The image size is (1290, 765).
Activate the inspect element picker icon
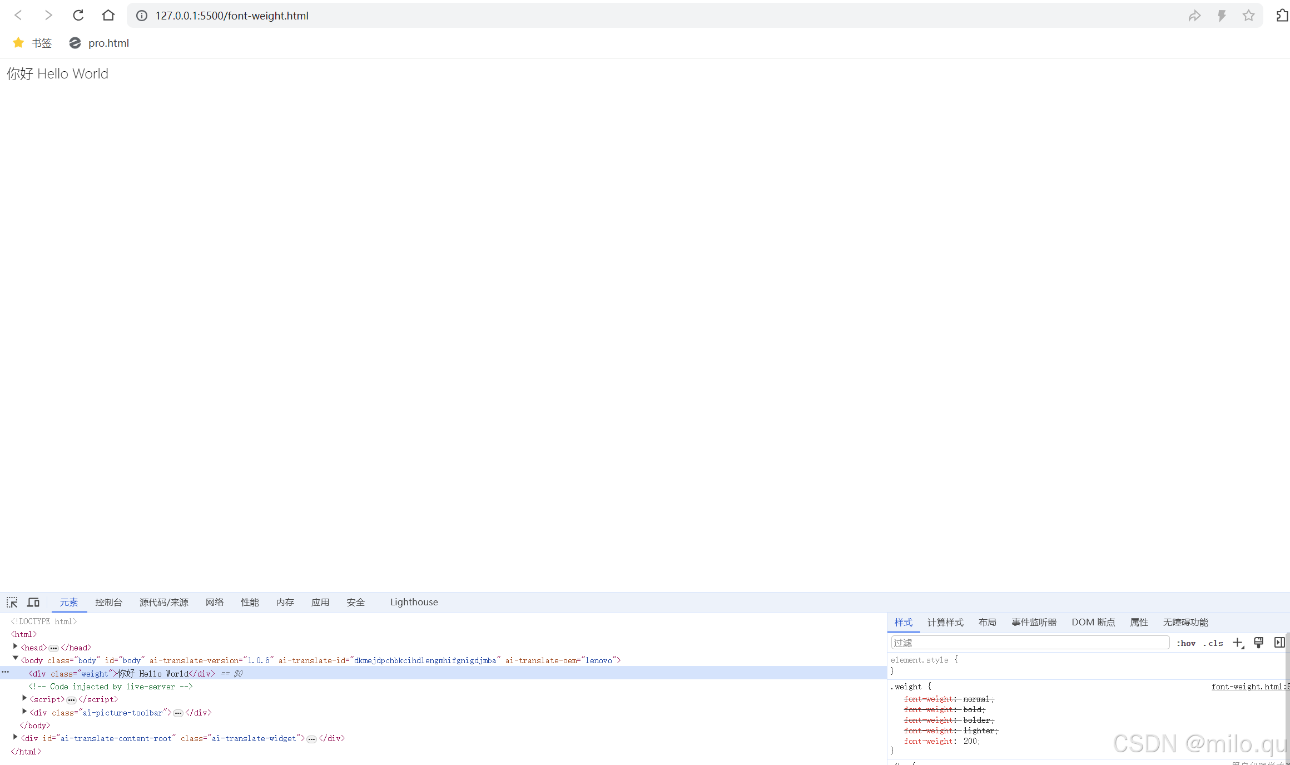click(12, 602)
